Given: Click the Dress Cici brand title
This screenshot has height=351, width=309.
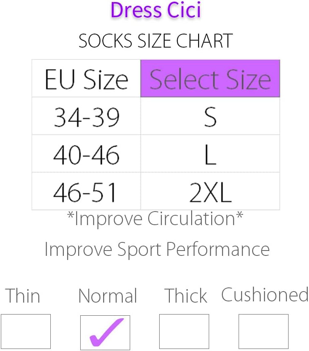Looking at the screenshot, I should (156, 11).
